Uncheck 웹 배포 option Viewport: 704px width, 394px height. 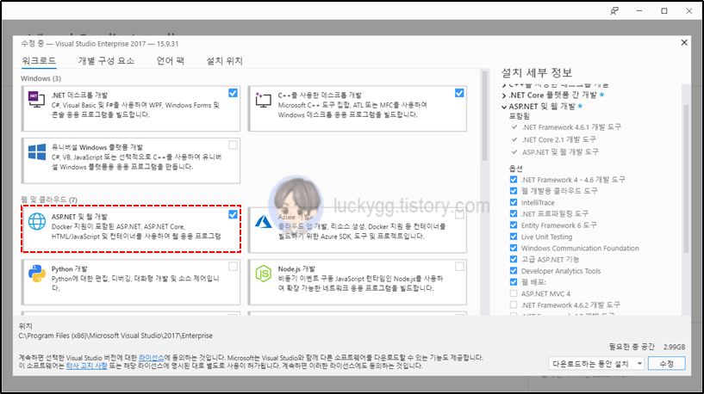[514, 282]
